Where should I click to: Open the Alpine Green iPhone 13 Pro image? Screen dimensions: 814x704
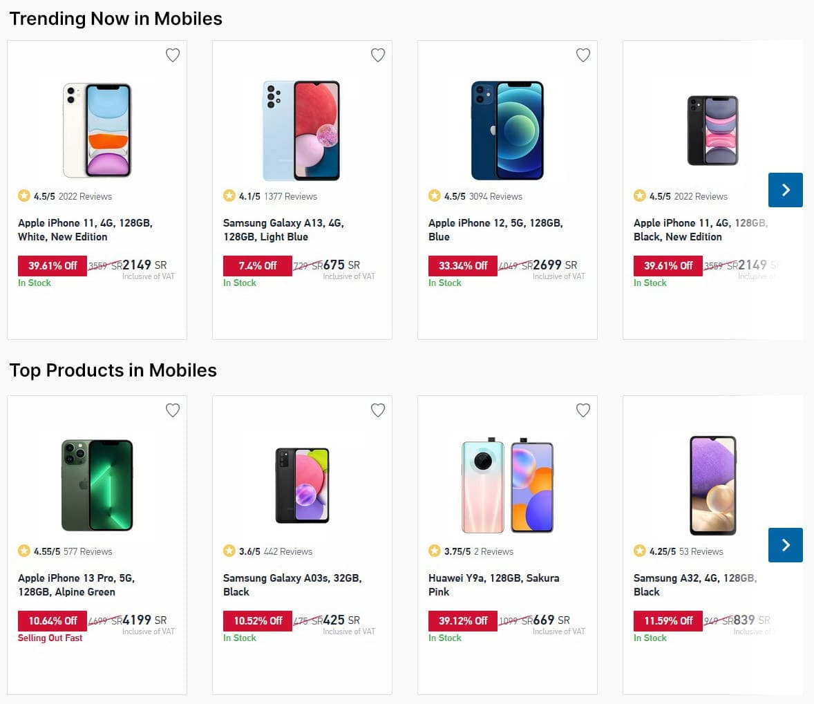[x=97, y=485]
